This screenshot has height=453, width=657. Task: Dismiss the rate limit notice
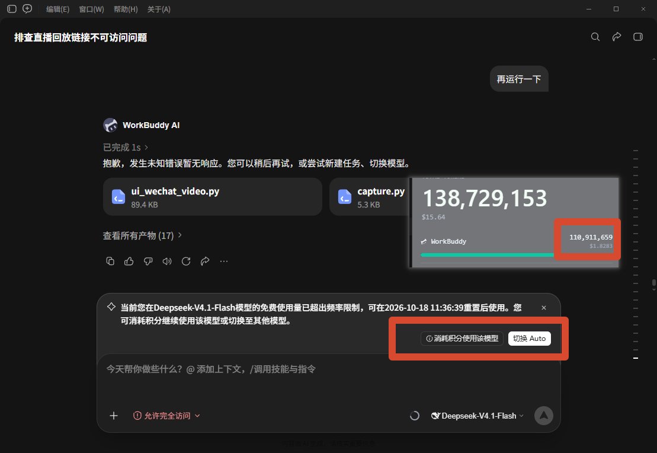pos(543,308)
